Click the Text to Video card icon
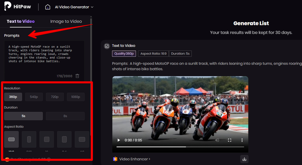 (x=107, y=46)
